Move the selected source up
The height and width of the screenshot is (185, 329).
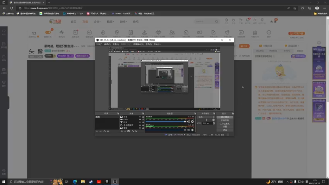coord(132,131)
